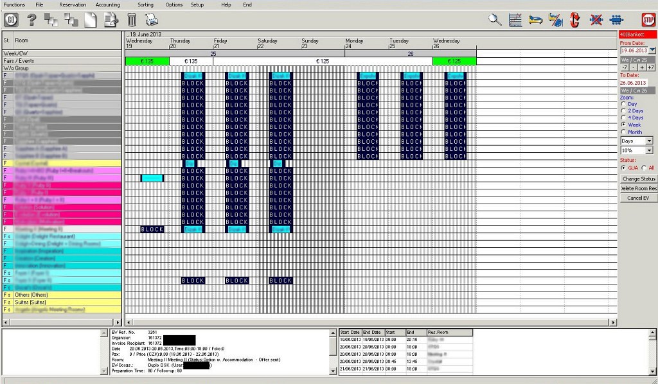Image resolution: width=658 pixels, height=384 pixels.
Task: Open the From Date calendar dropdown
Action: coord(652,50)
